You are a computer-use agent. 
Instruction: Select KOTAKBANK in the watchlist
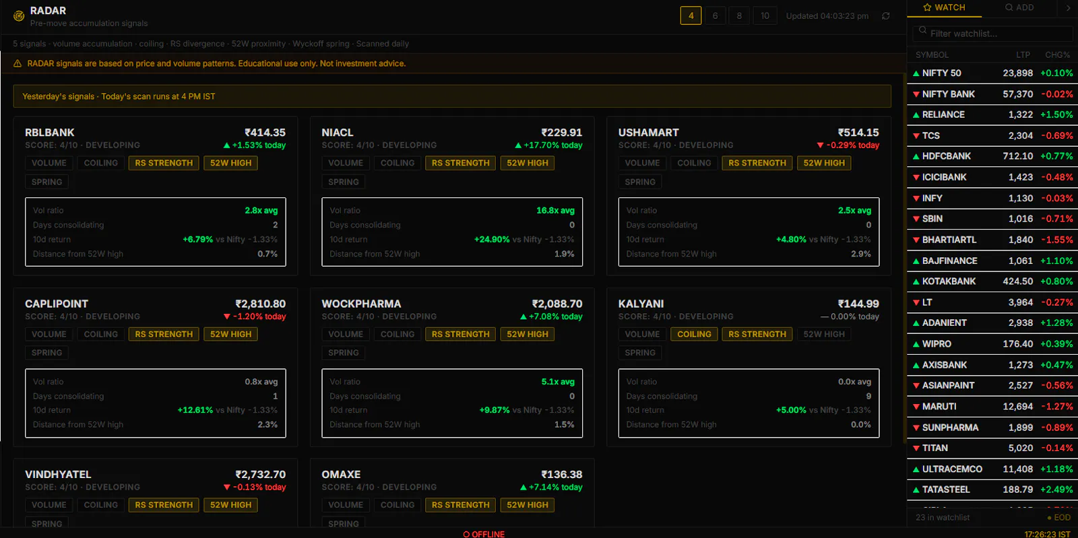[x=992, y=281]
